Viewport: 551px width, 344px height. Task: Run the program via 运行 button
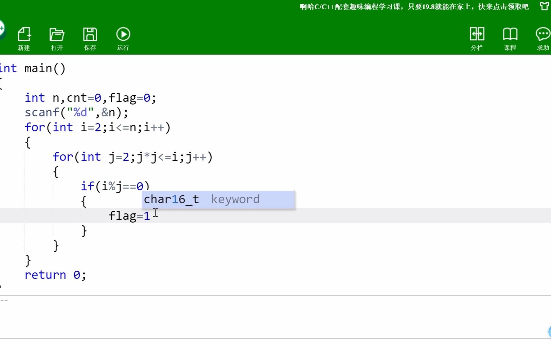pyautogui.click(x=123, y=38)
